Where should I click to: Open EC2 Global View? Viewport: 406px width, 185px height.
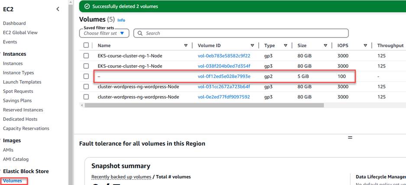pos(20,32)
